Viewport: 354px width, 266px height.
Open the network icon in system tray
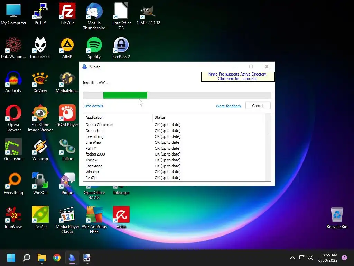(302, 258)
